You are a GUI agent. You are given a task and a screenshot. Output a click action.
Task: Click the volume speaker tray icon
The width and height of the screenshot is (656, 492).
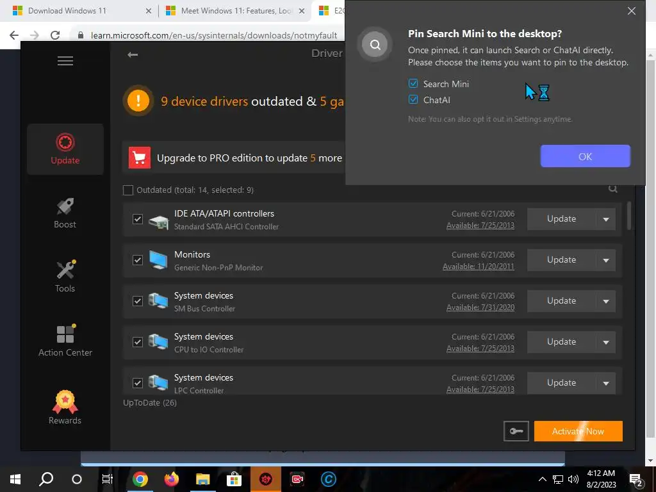click(573, 479)
